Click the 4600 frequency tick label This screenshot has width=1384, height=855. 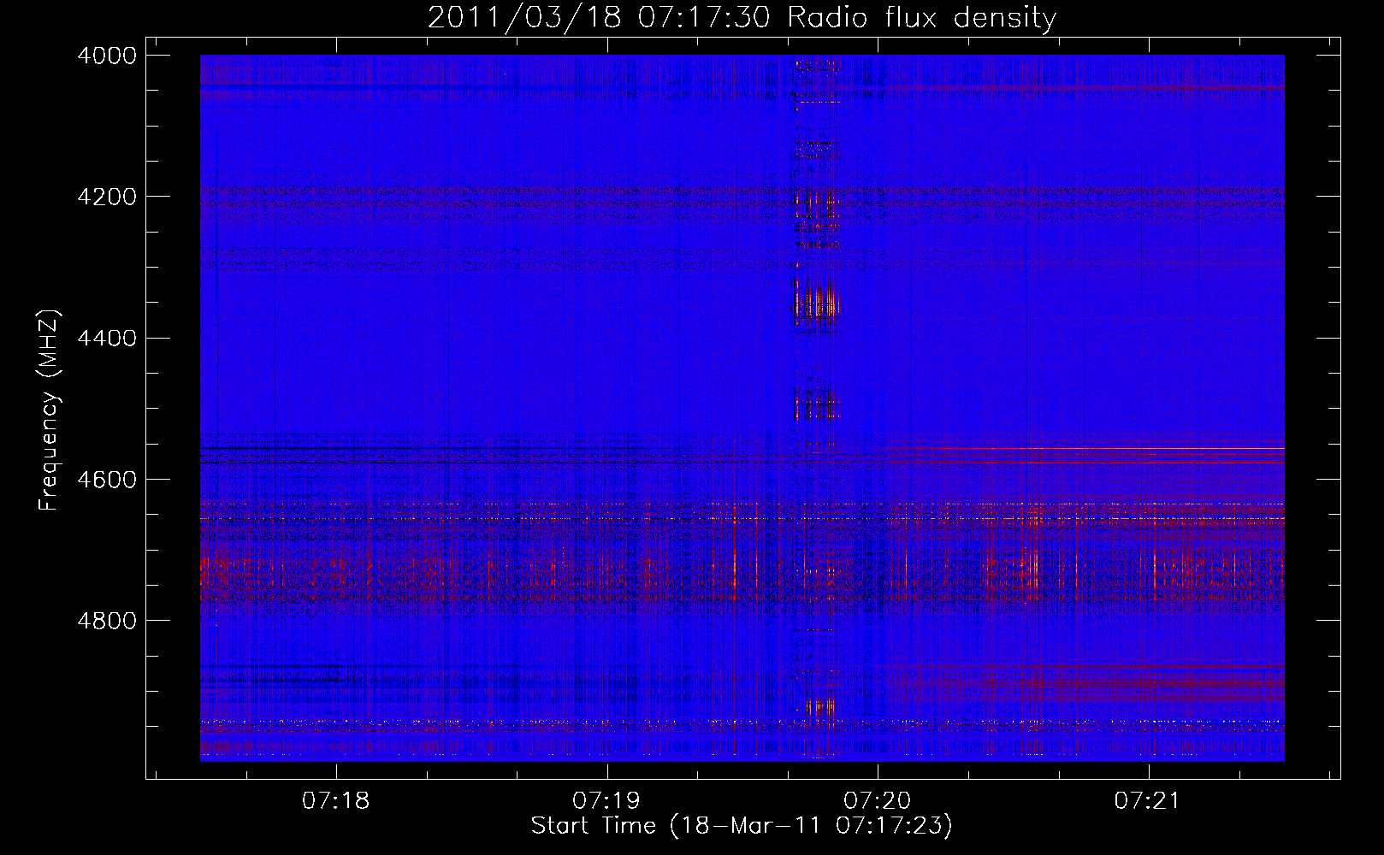[x=107, y=480]
